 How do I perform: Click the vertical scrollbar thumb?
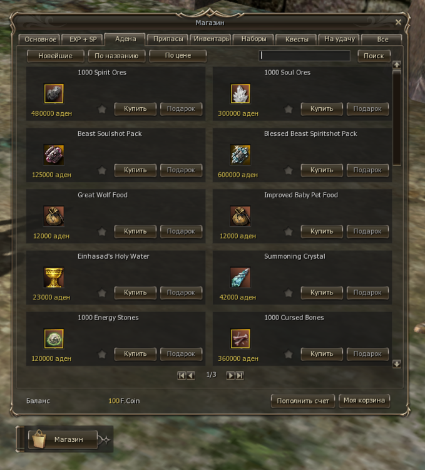[397, 118]
